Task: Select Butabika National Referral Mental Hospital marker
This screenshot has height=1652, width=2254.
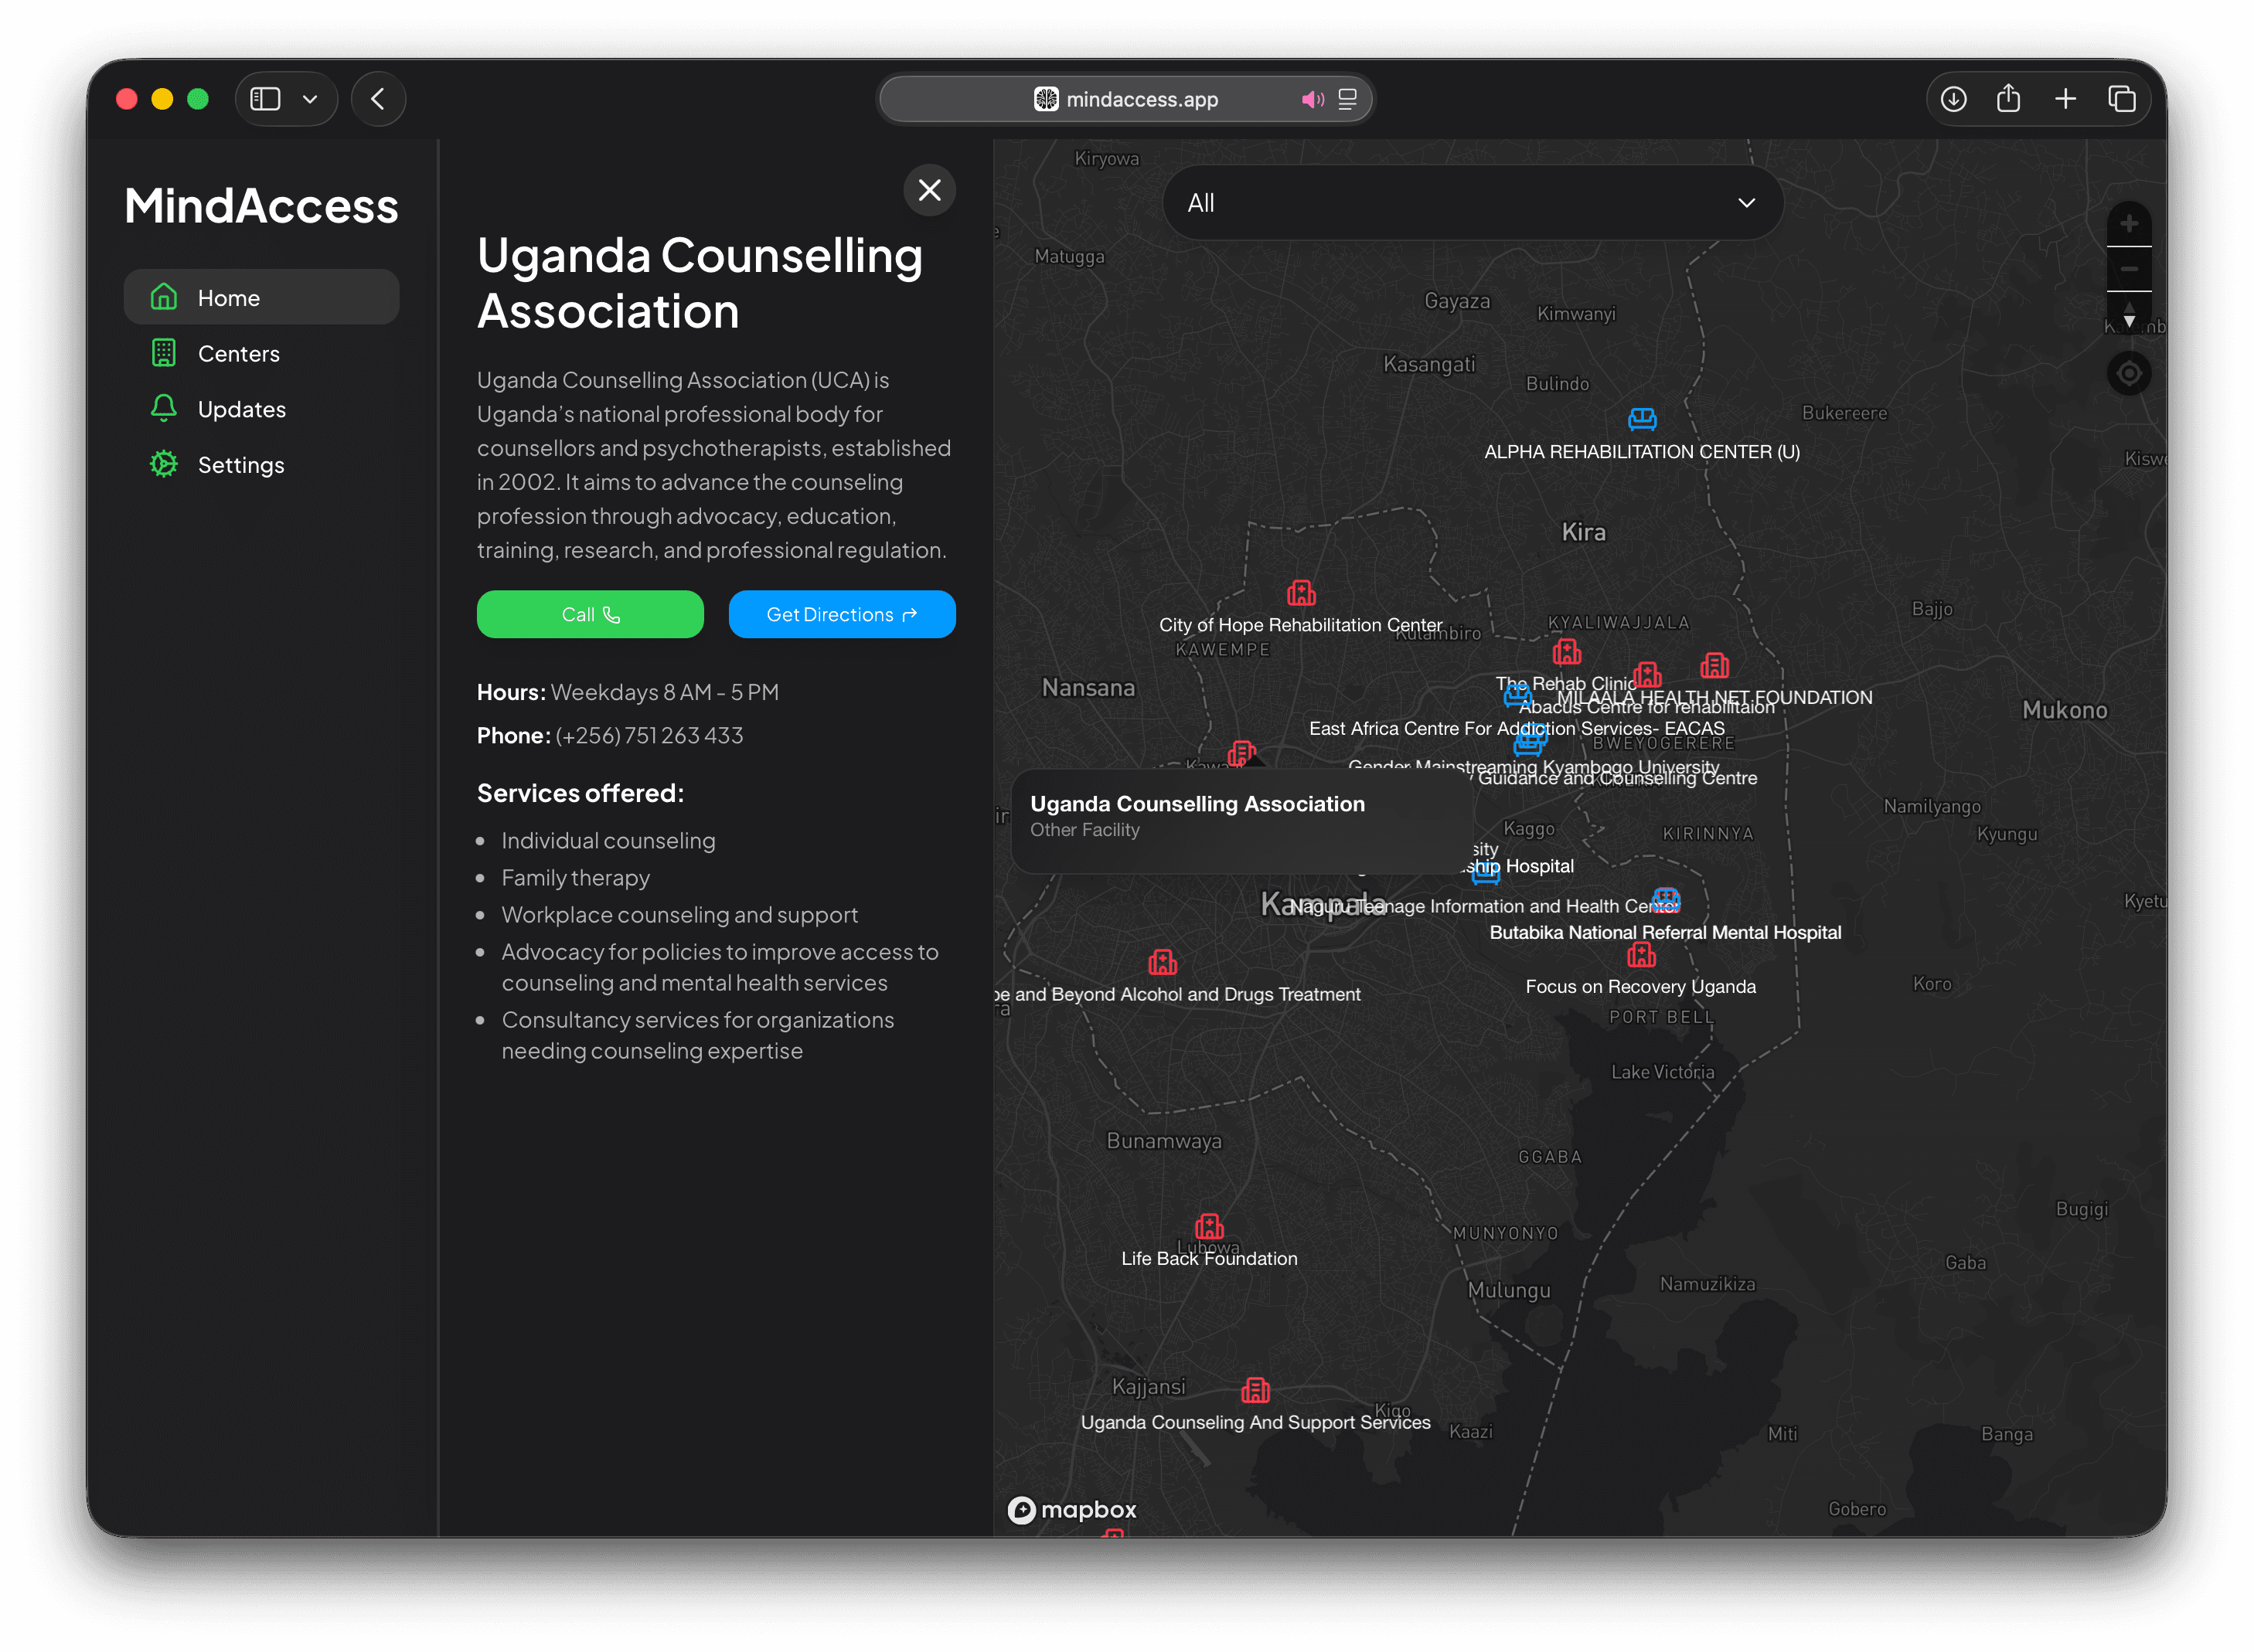Action: tap(1666, 900)
